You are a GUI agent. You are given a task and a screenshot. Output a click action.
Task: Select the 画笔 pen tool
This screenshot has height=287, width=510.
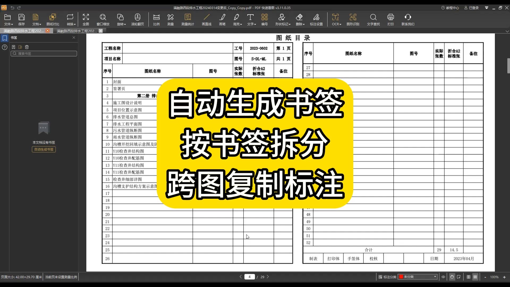click(x=222, y=19)
